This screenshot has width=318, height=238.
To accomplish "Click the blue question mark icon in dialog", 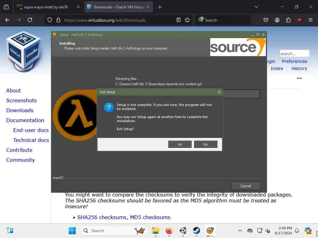I will (109, 108).
